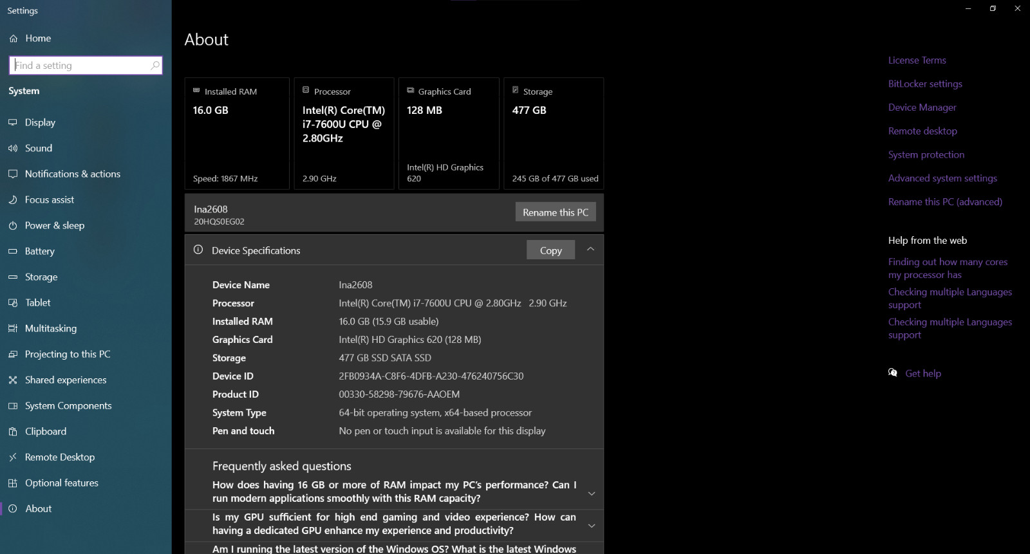Open Device Manager link

point(922,107)
